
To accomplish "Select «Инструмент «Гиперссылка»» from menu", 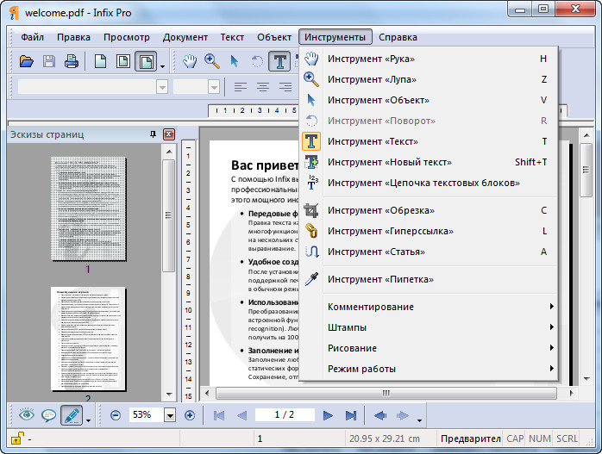I will coord(391,231).
